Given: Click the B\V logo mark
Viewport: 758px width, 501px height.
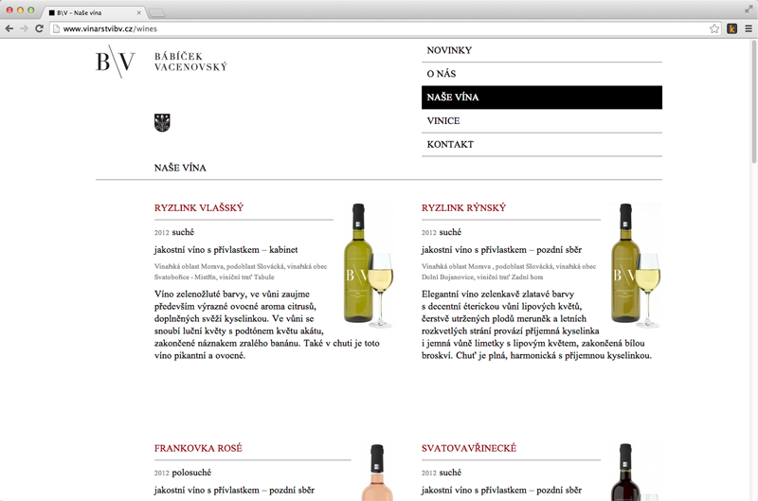Looking at the screenshot, I should [x=116, y=62].
